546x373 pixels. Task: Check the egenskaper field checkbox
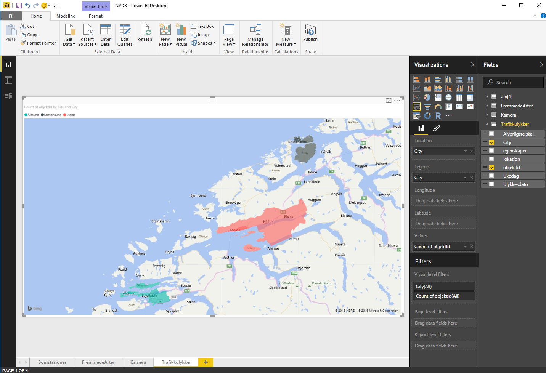tap(492, 150)
